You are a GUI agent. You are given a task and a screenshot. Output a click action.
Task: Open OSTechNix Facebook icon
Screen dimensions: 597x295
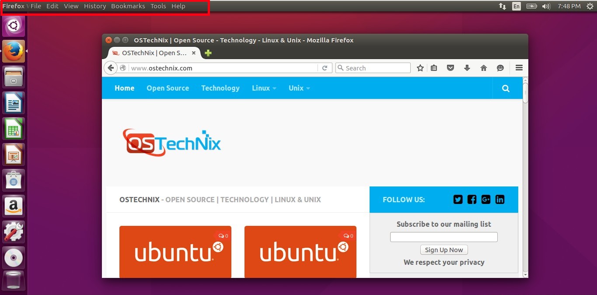(472, 200)
